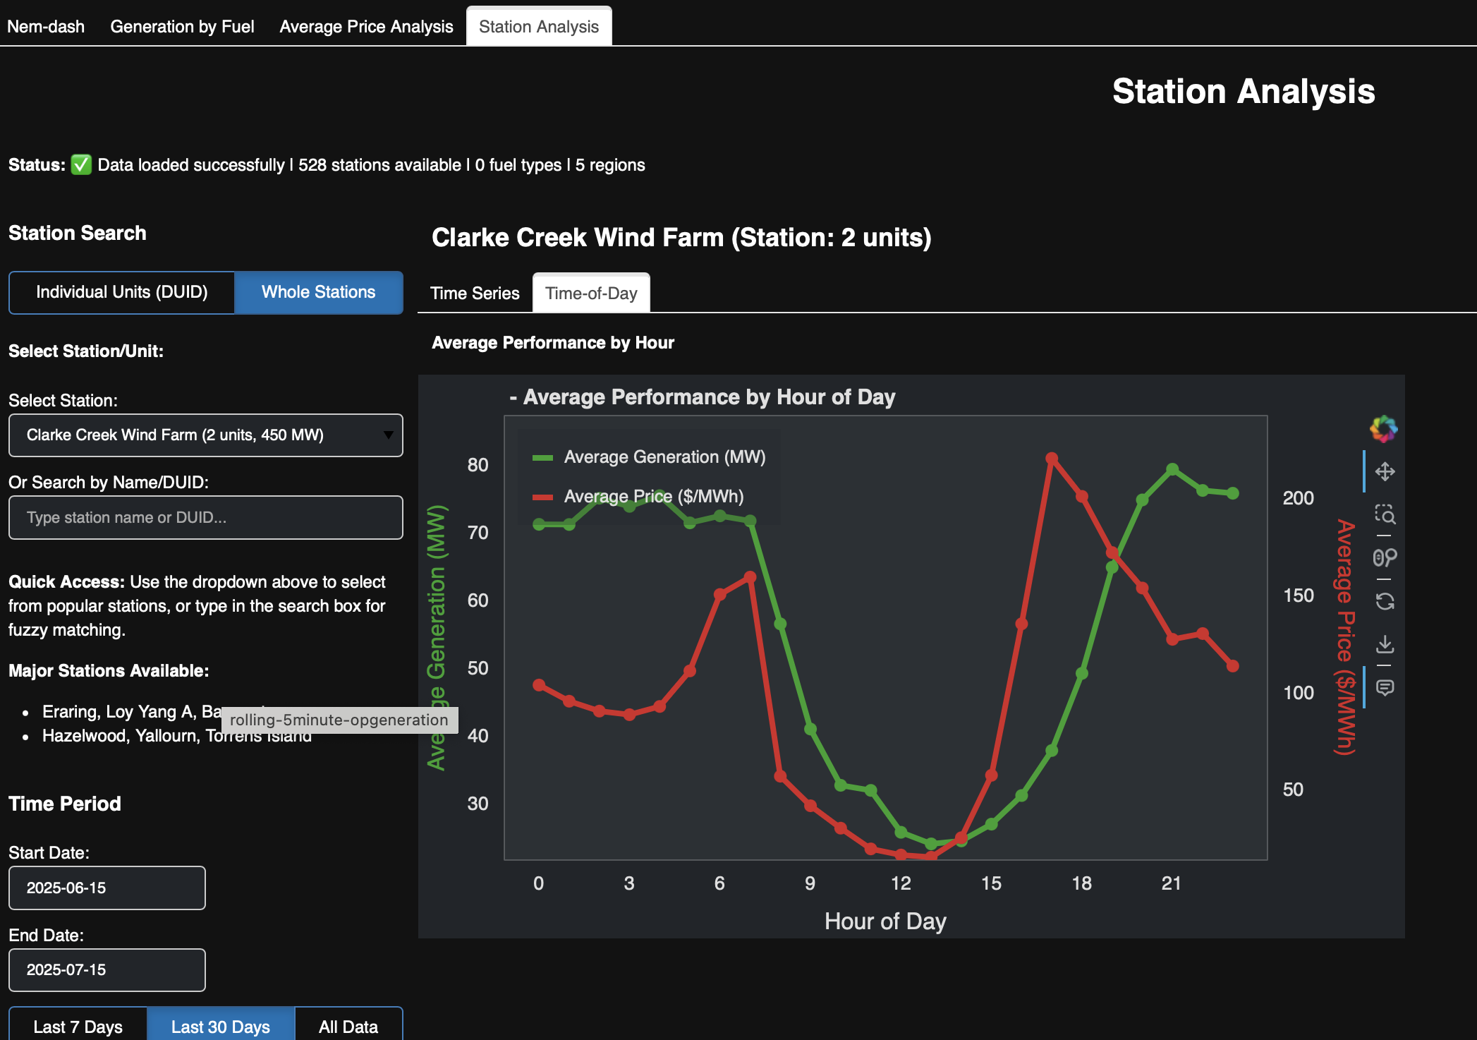This screenshot has width=1477, height=1040.
Task: Open the Select Station dropdown
Action: coord(205,435)
